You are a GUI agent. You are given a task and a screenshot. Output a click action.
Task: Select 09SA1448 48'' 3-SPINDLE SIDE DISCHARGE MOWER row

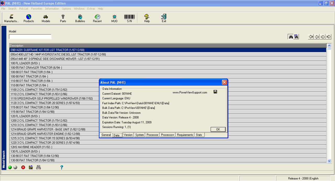click(x=168, y=59)
